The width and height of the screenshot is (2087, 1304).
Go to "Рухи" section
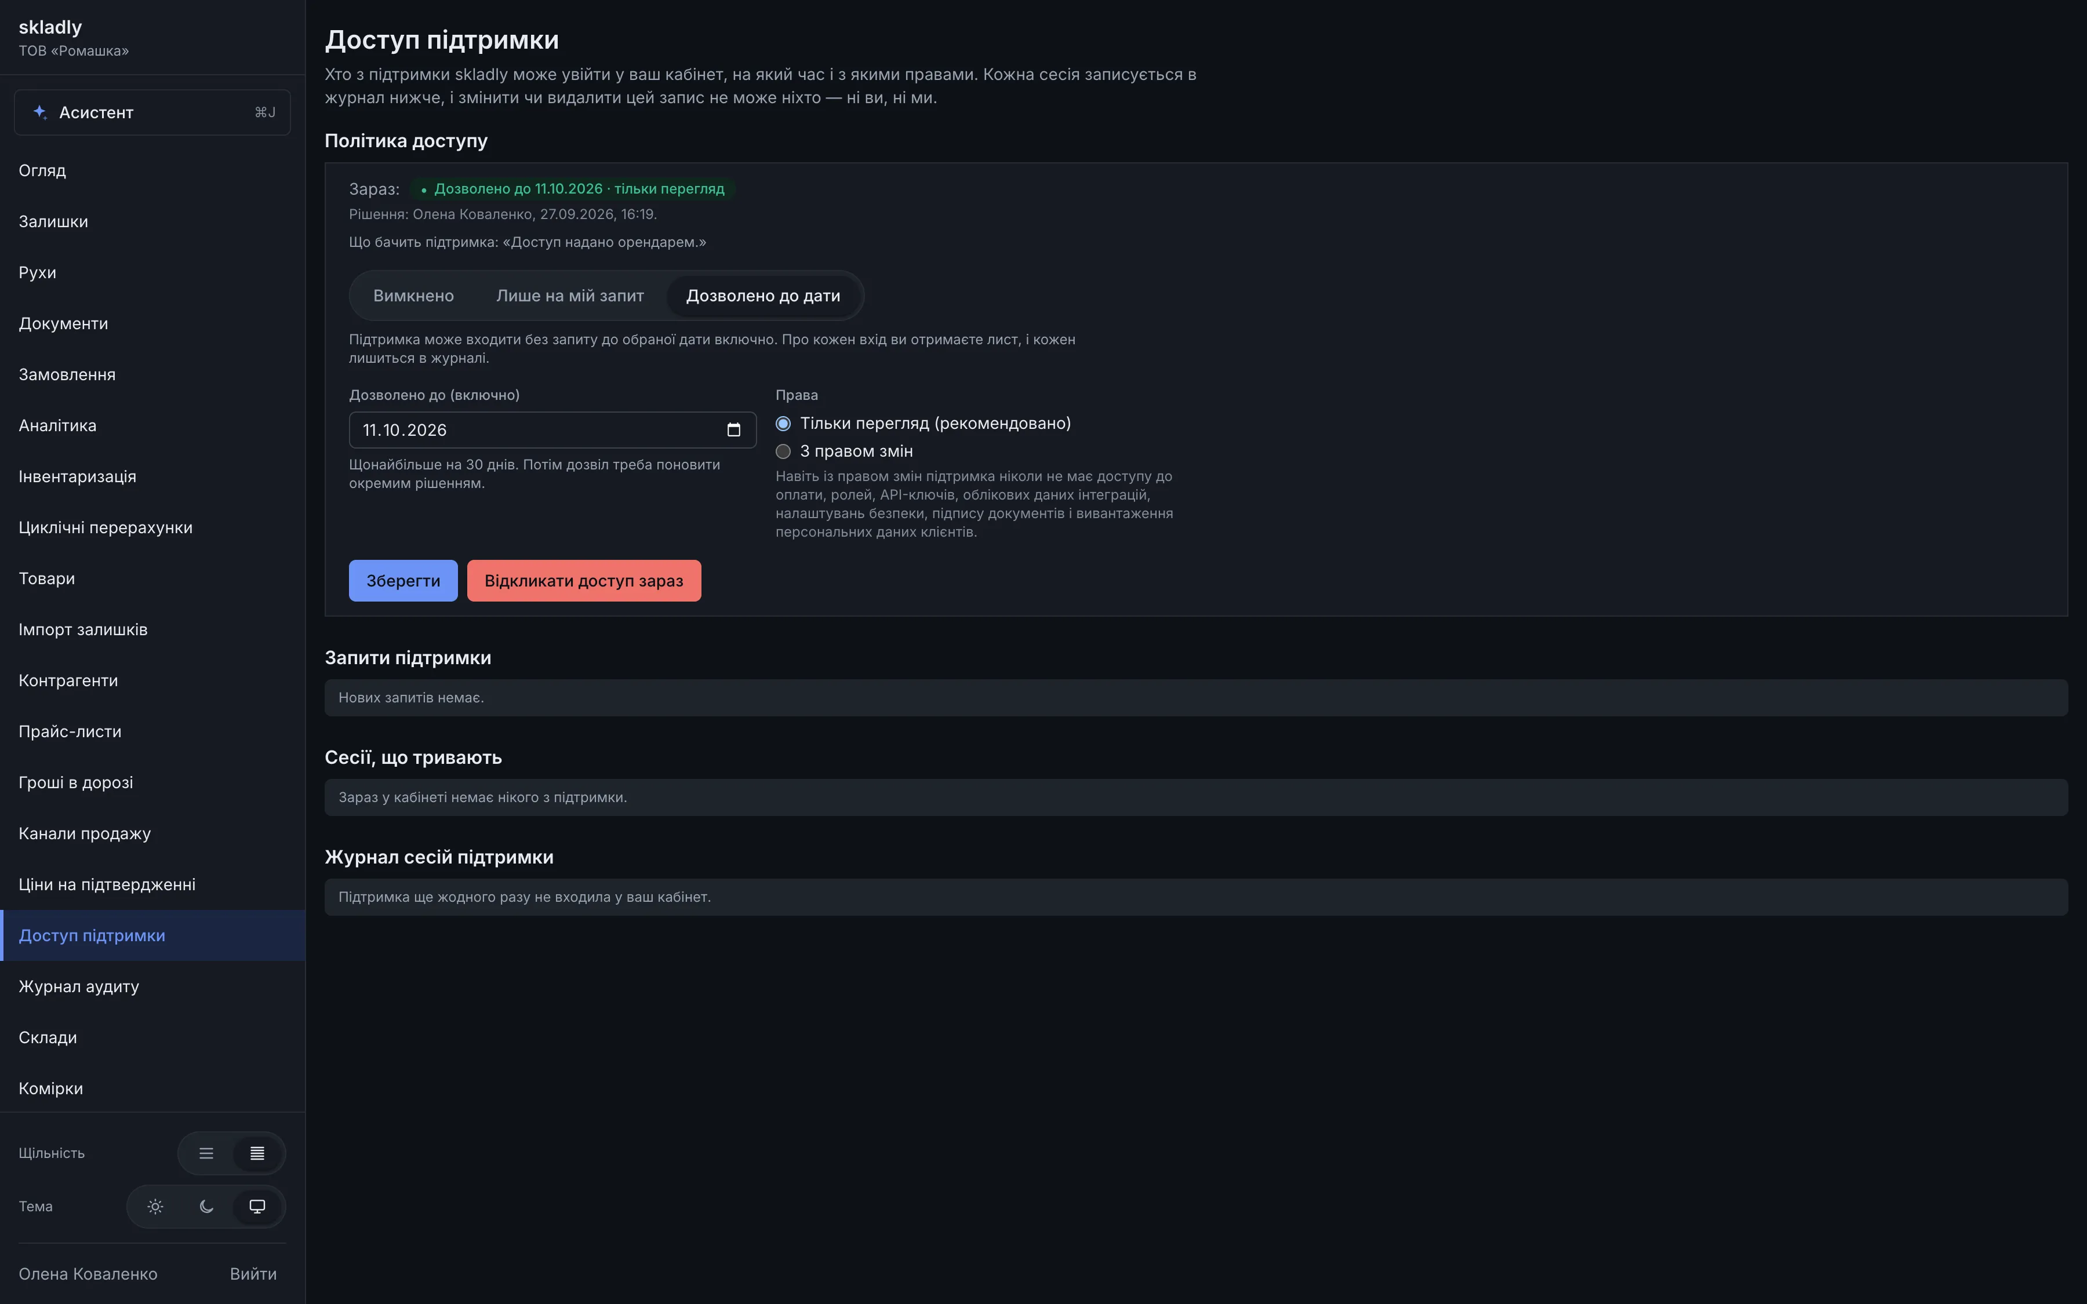coord(152,272)
